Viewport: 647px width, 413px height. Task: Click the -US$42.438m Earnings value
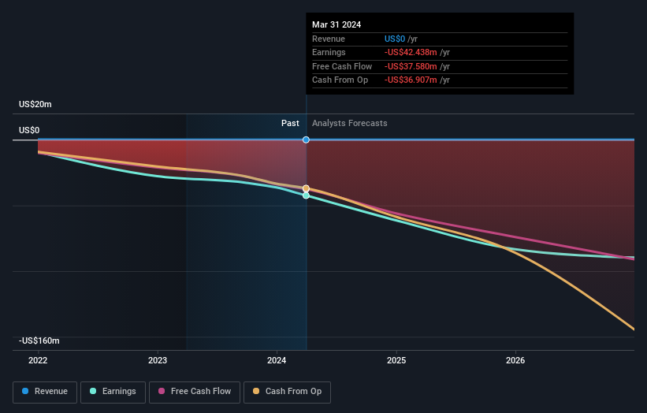[x=411, y=52]
